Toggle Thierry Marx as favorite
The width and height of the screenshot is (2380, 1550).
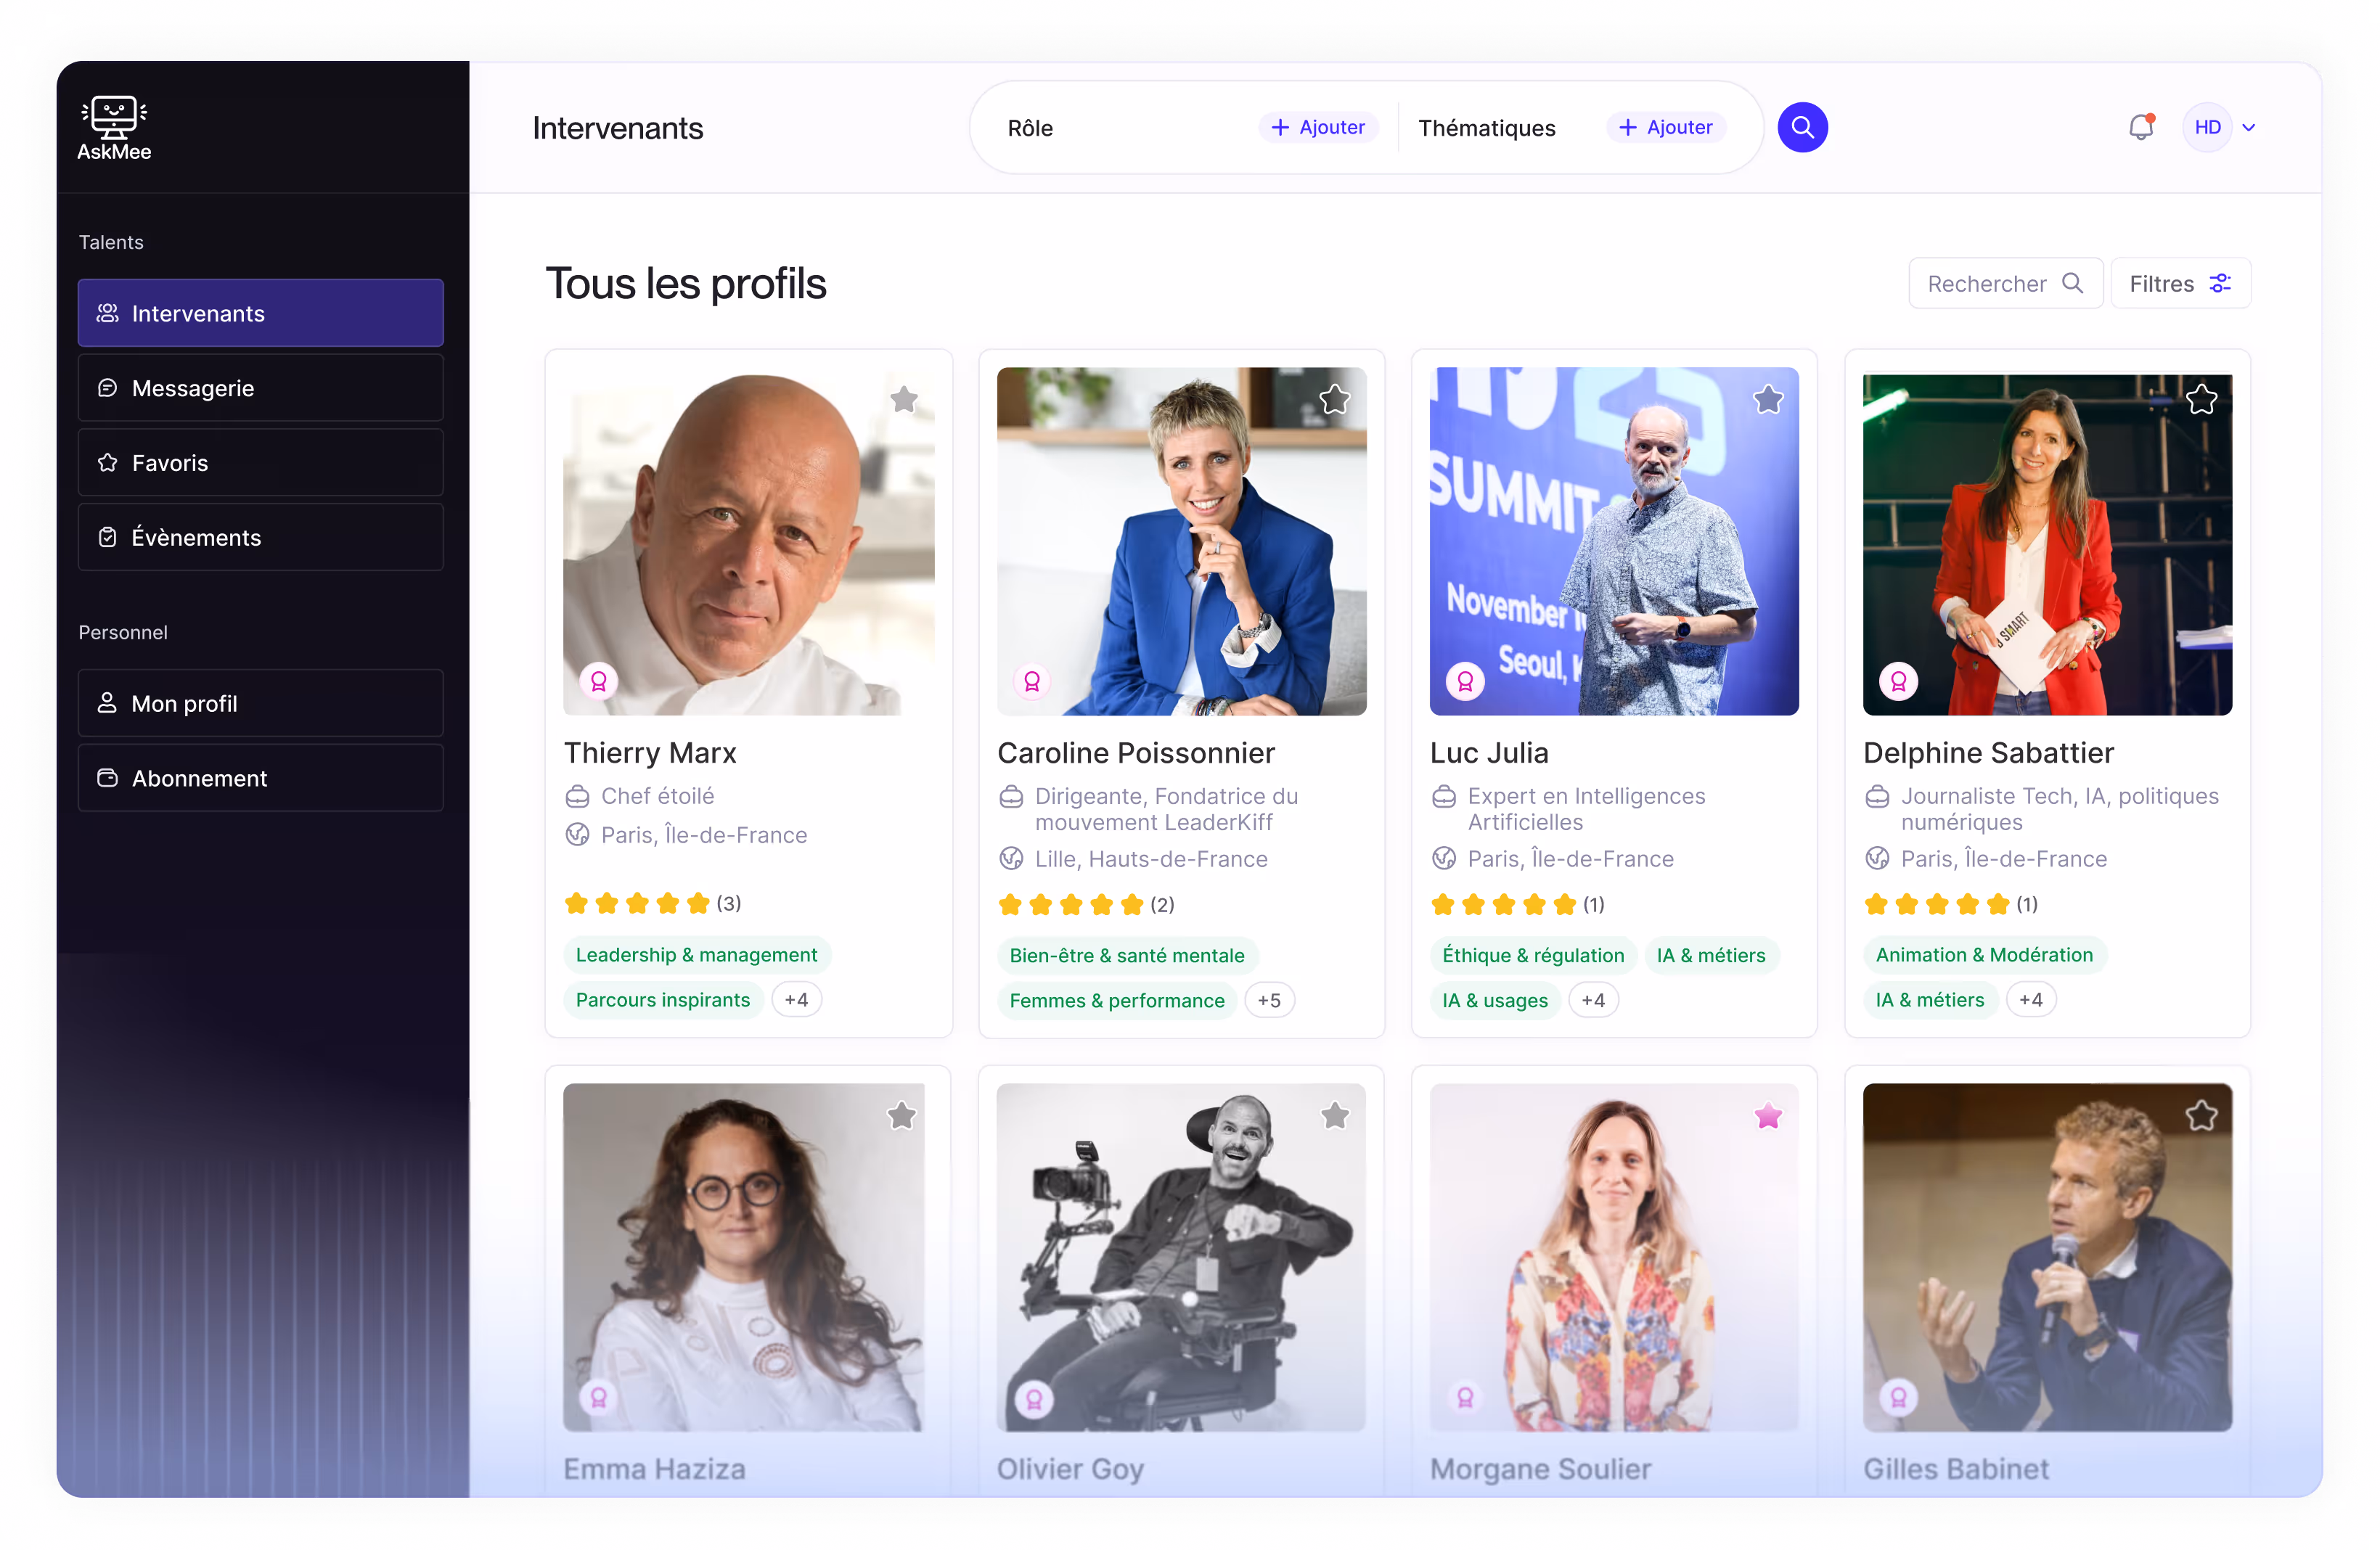point(903,400)
